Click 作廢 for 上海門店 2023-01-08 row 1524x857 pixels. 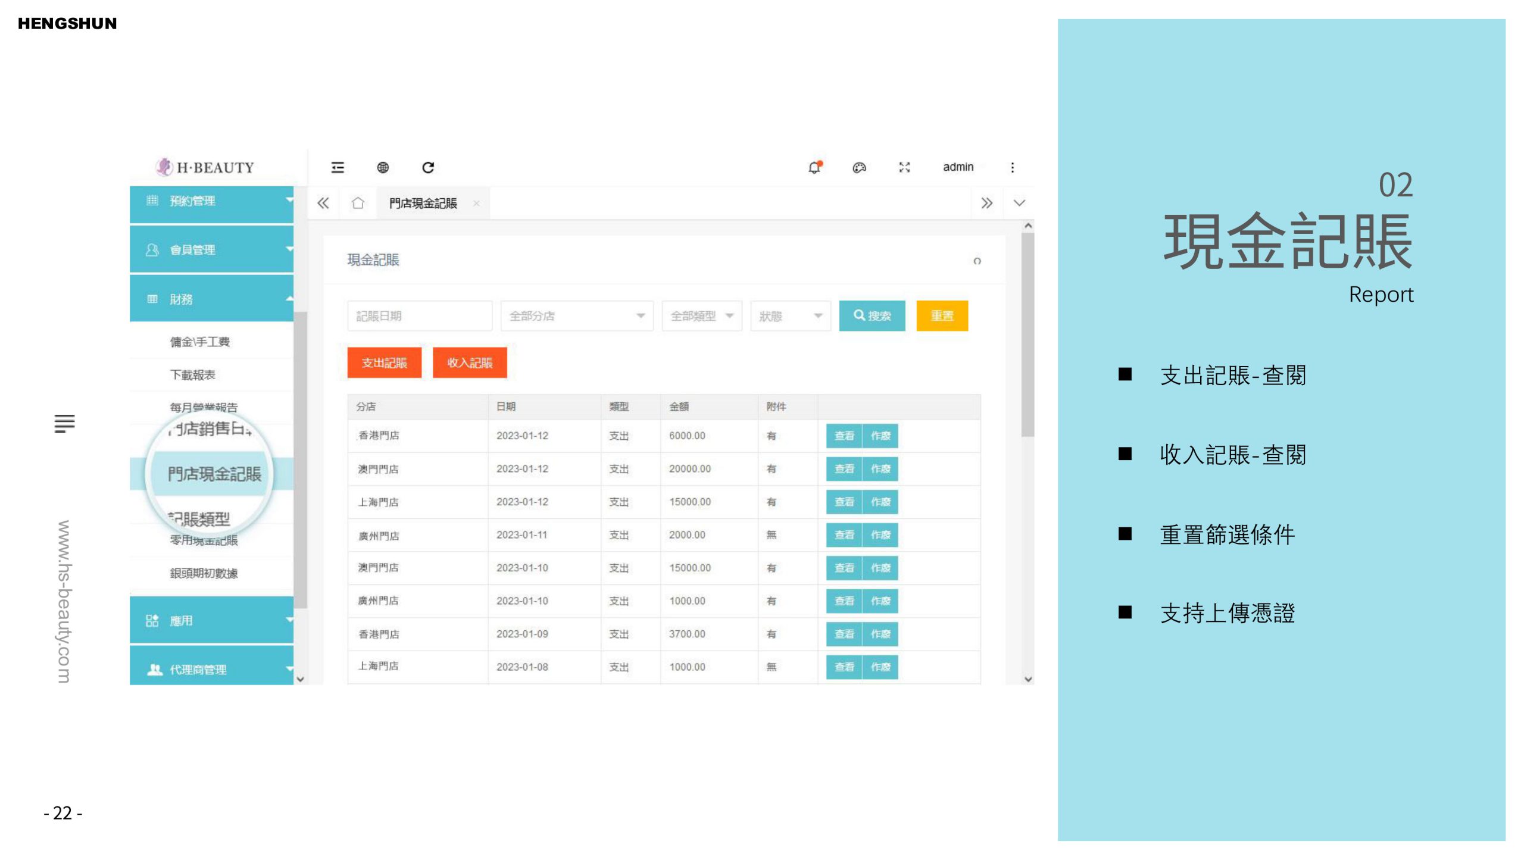tap(880, 667)
